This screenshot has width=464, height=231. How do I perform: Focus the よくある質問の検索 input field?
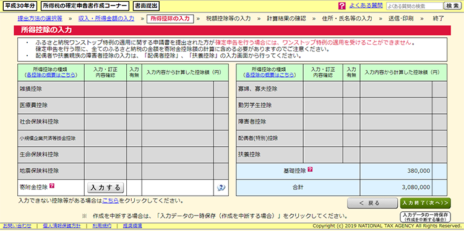tap(415, 6)
